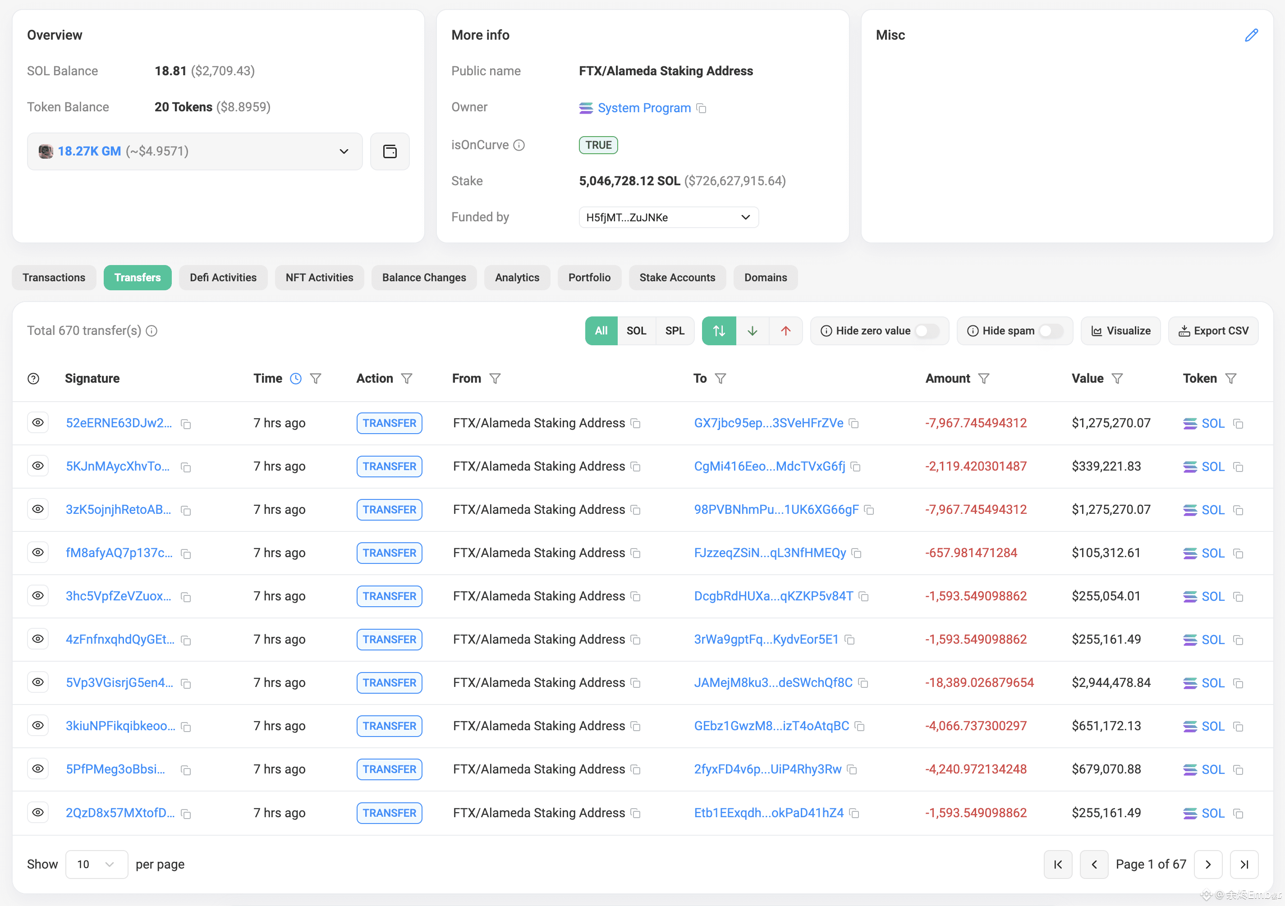Image resolution: width=1285 pixels, height=906 pixels.
Task: Click the Export CSV button
Action: [x=1213, y=331]
